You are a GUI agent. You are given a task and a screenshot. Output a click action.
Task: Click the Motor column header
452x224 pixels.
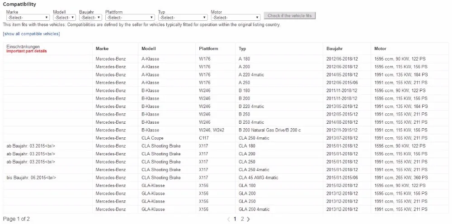click(x=380, y=49)
